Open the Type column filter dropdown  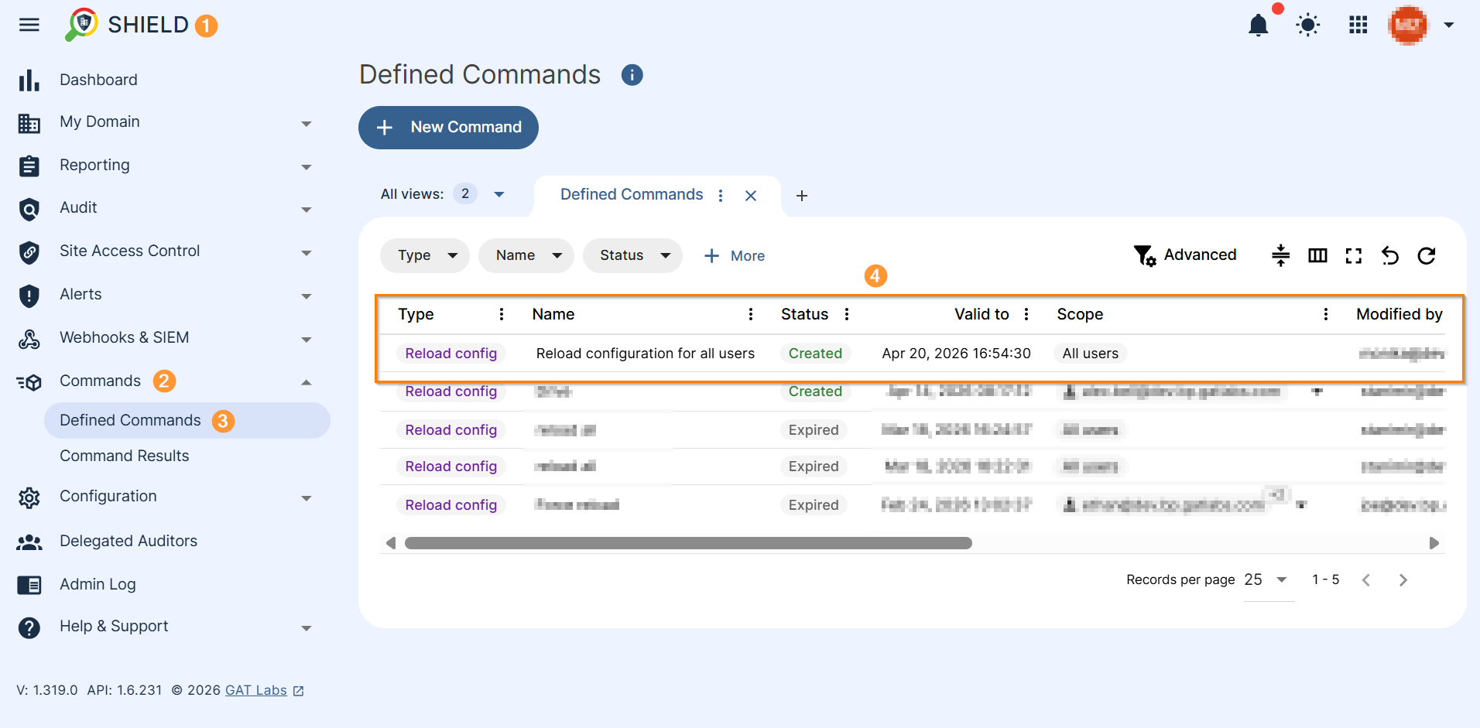[424, 255]
